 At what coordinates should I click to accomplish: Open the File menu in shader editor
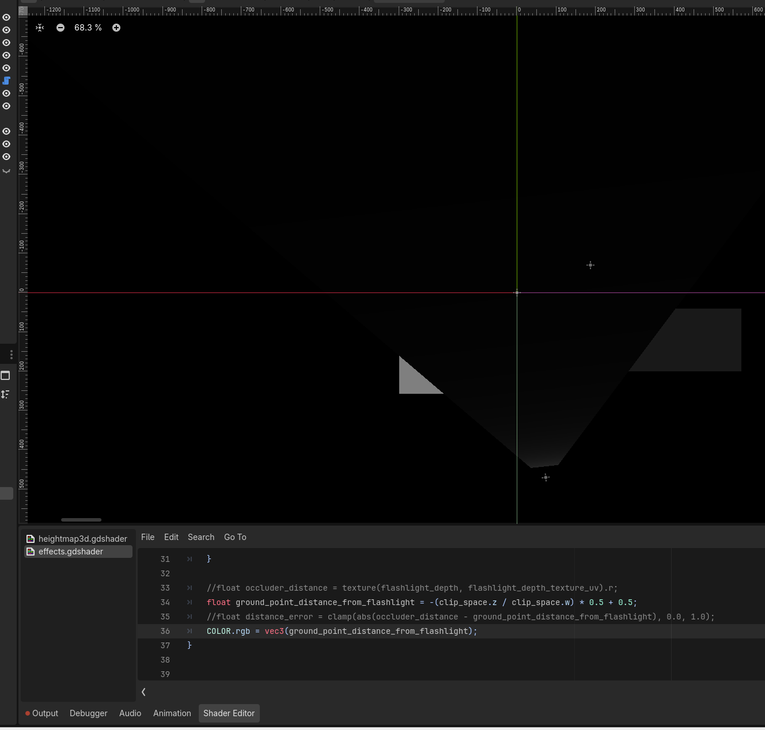click(147, 537)
